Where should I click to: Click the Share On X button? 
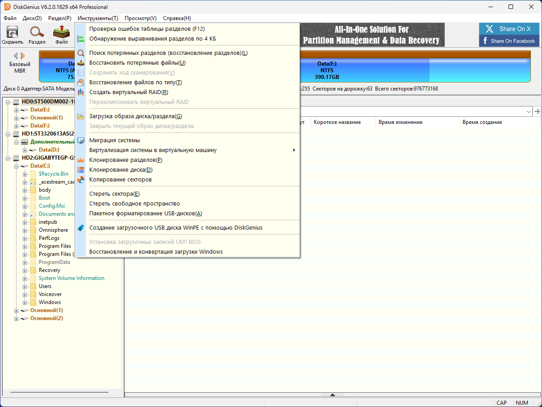pos(509,29)
